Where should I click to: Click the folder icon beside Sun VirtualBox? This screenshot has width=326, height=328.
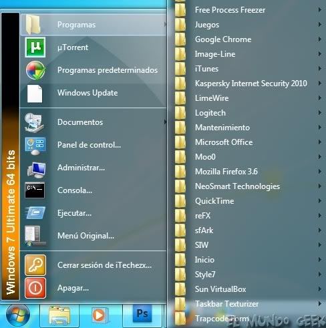click(x=180, y=289)
